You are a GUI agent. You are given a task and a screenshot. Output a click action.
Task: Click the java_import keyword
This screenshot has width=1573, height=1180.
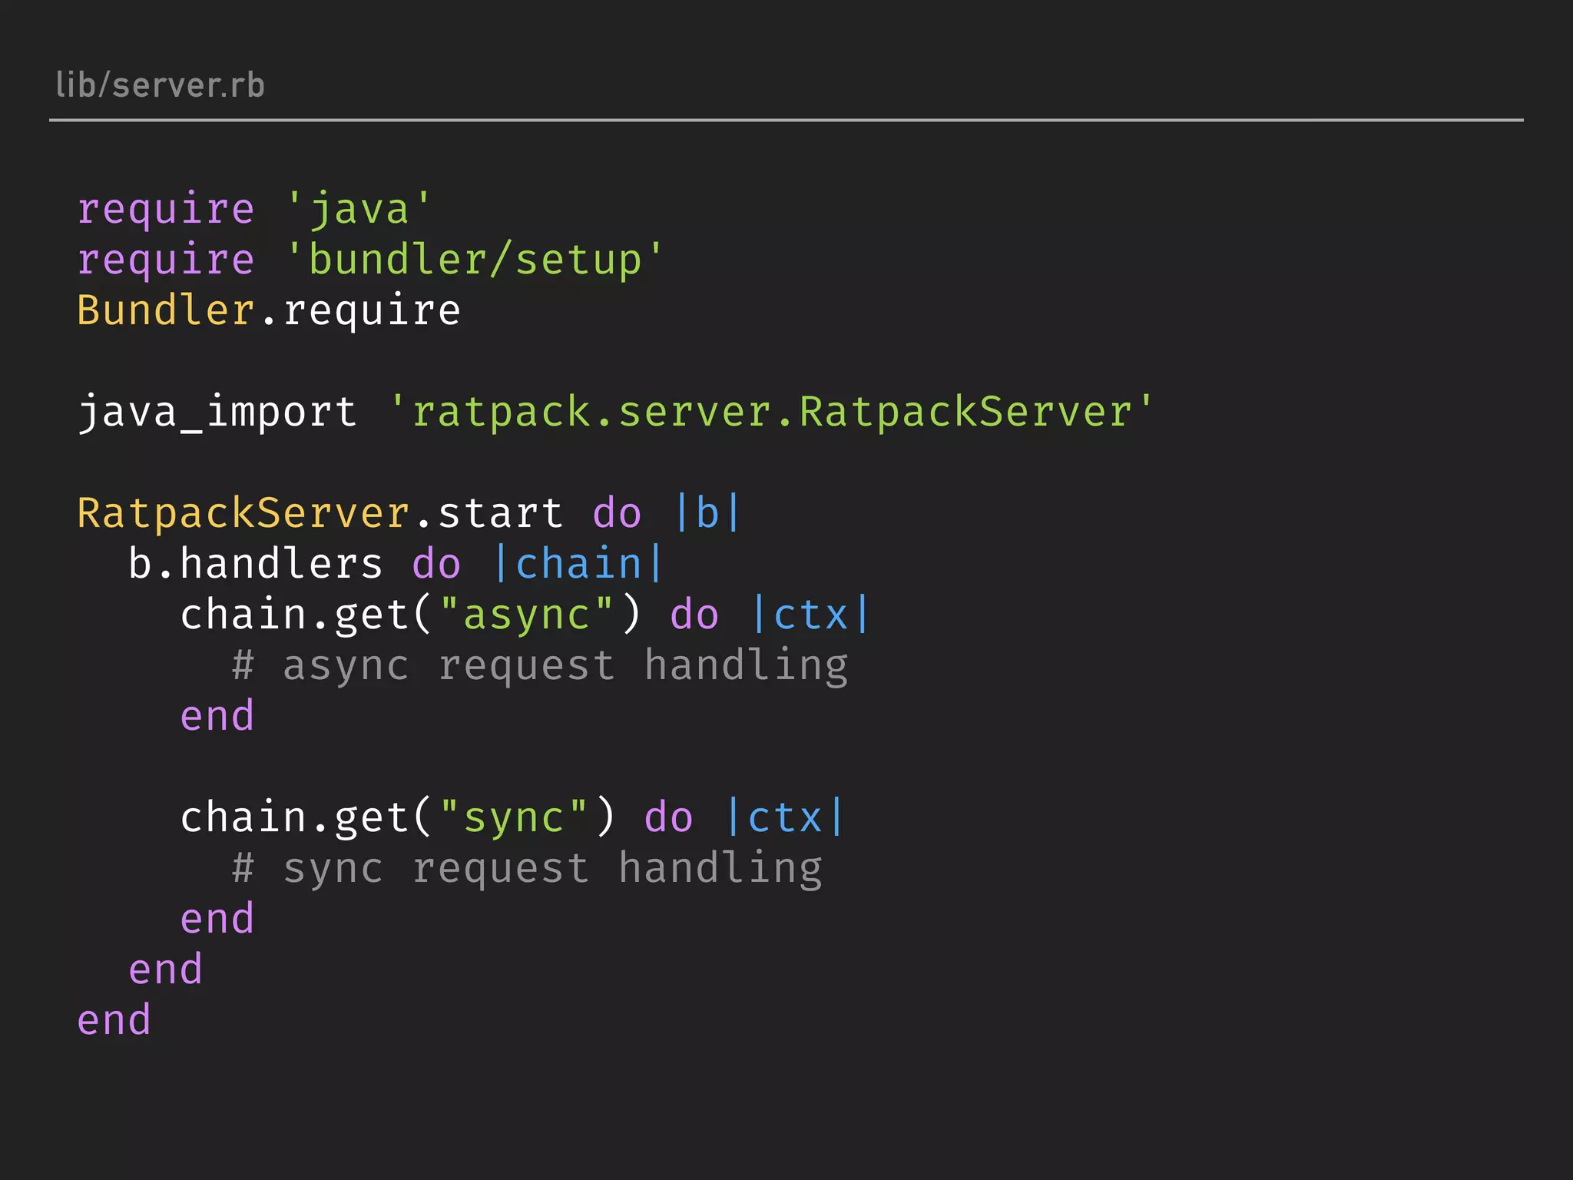pyautogui.click(x=217, y=413)
